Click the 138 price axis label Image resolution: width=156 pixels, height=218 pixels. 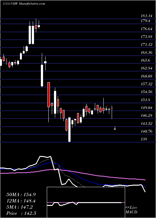click(144, 139)
